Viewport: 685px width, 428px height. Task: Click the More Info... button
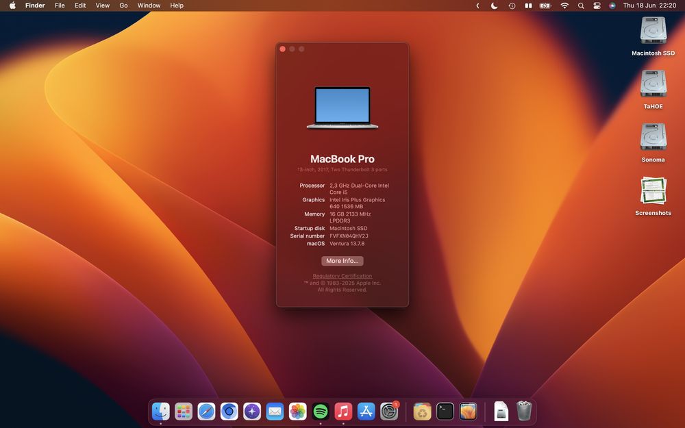tap(342, 261)
